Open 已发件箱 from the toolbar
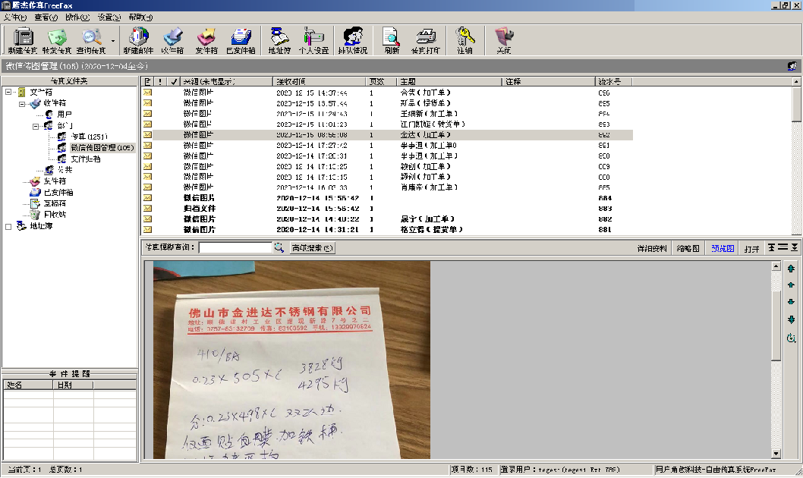Image resolution: width=803 pixels, height=478 pixels. 241,40
